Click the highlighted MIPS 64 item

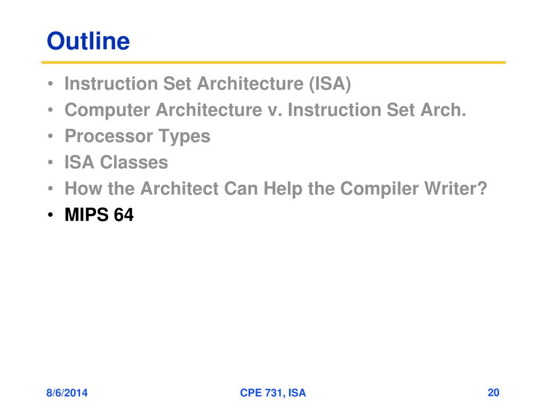click(99, 215)
